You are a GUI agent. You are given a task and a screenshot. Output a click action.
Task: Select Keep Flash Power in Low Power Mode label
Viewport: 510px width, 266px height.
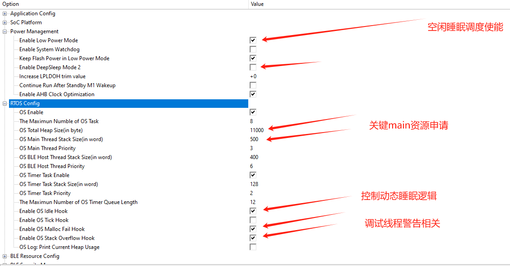tap(64, 58)
